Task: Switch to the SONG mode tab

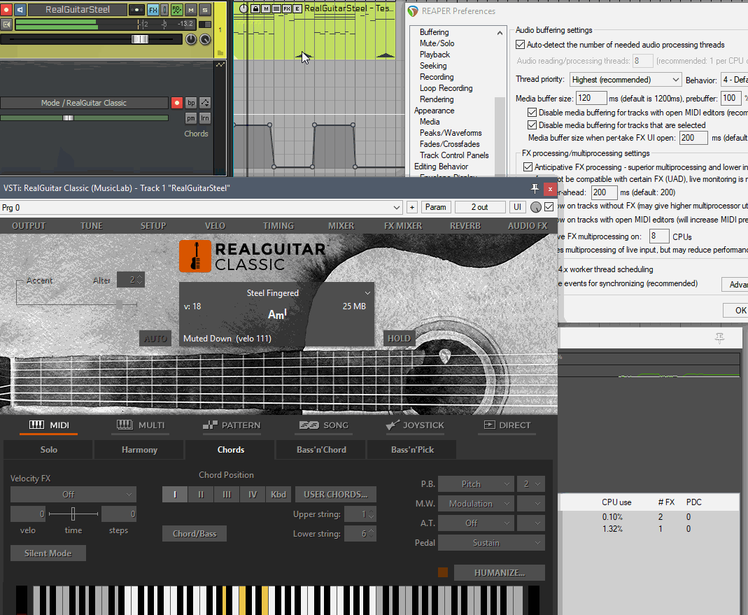Action: click(324, 425)
